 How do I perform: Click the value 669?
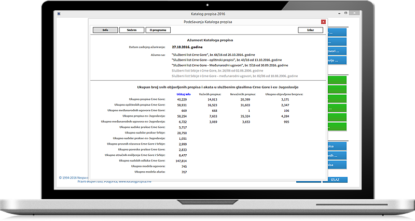(184, 111)
